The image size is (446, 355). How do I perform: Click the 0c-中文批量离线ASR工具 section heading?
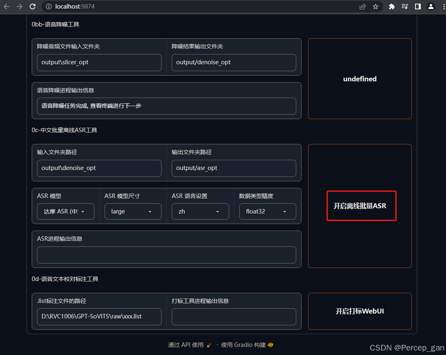coord(64,130)
